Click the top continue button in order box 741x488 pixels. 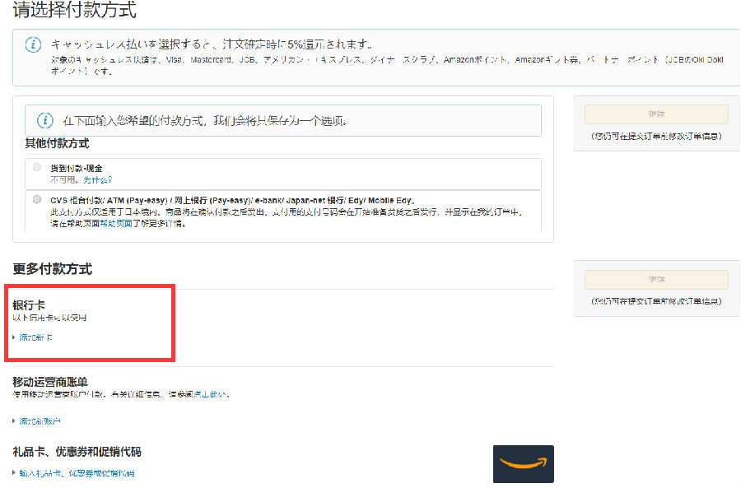(x=656, y=114)
